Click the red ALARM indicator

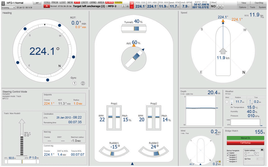pos(109,2)
